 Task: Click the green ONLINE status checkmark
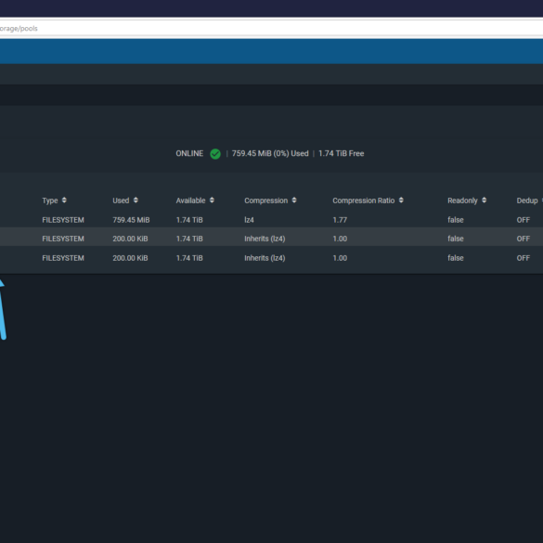click(x=215, y=154)
